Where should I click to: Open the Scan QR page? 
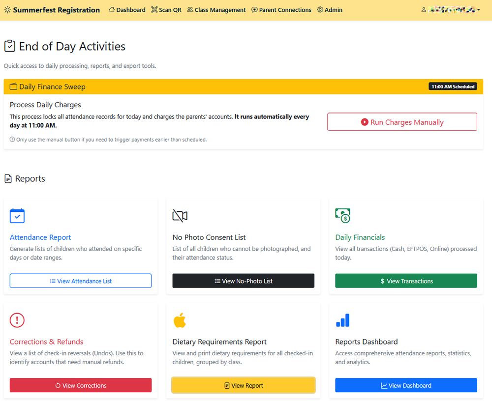pos(166,10)
